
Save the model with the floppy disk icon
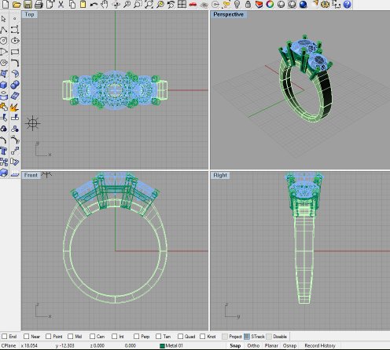pos(28,4)
